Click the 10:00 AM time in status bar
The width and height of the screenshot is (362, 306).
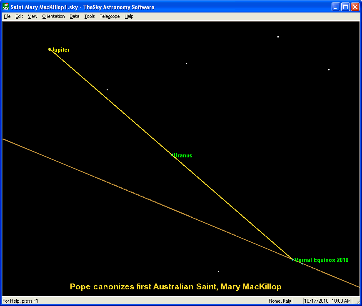pos(341,301)
